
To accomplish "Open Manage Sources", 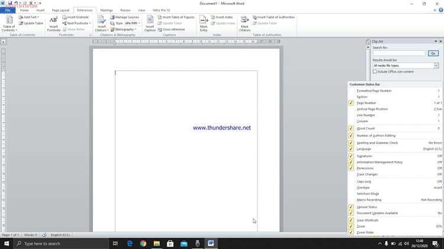I will (x=124, y=17).
